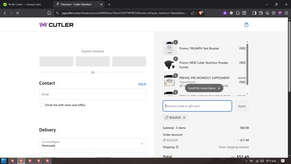Screen dimensions: 291x164
Task: Go back with browser back arrow
Action: click(5, 13)
